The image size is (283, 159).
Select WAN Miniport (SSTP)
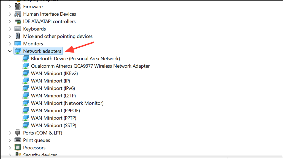54,125
